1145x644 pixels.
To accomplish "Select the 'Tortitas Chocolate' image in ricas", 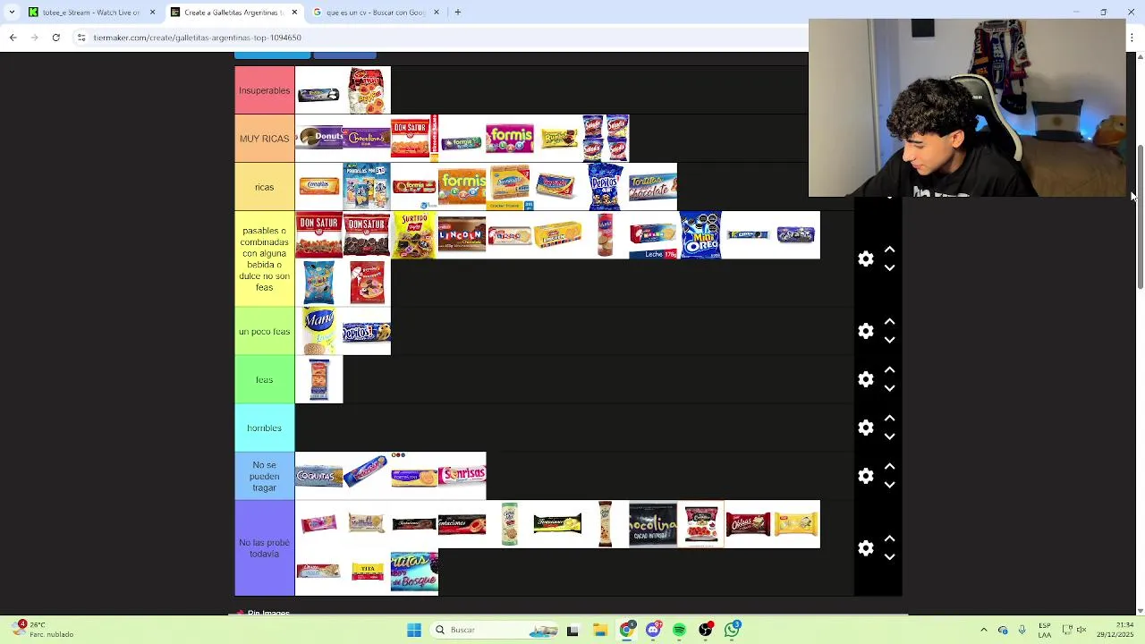I will (x=653, y=187).
